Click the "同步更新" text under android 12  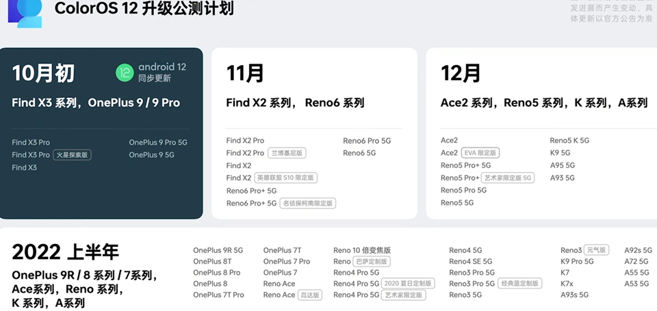[155, 79]
